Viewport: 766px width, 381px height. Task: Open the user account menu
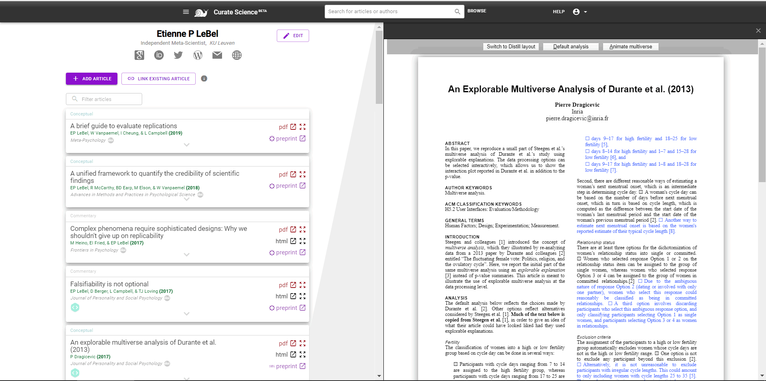tap(580, 12)
